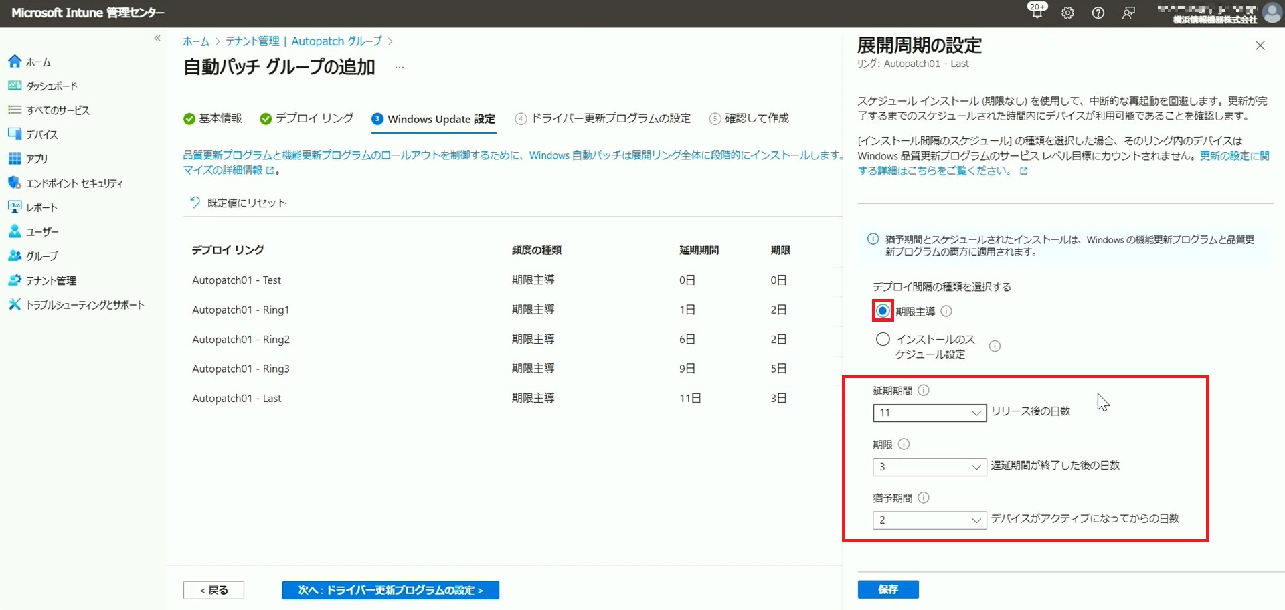The image size is (1285, 610).
Task: Select the 期限主導 radio button
Action: (883, 311)
